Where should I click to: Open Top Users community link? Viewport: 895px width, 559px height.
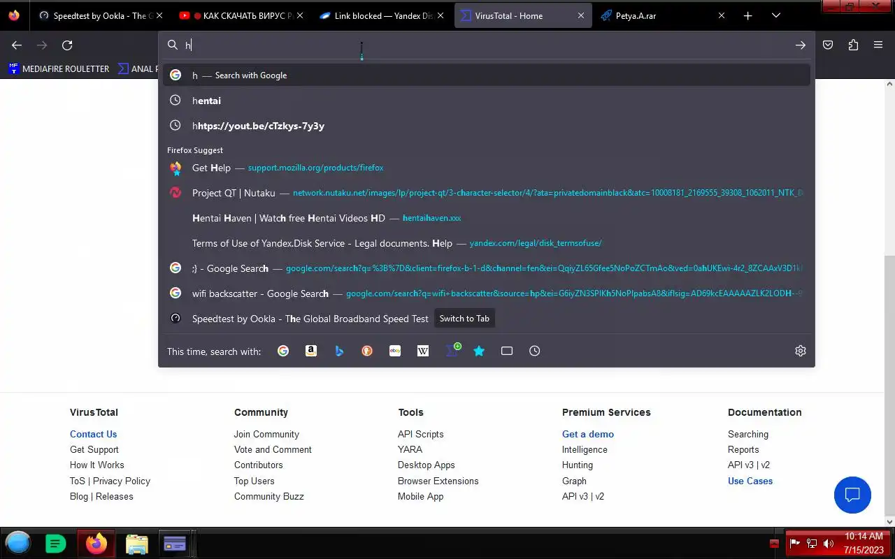tap(255, 481)
